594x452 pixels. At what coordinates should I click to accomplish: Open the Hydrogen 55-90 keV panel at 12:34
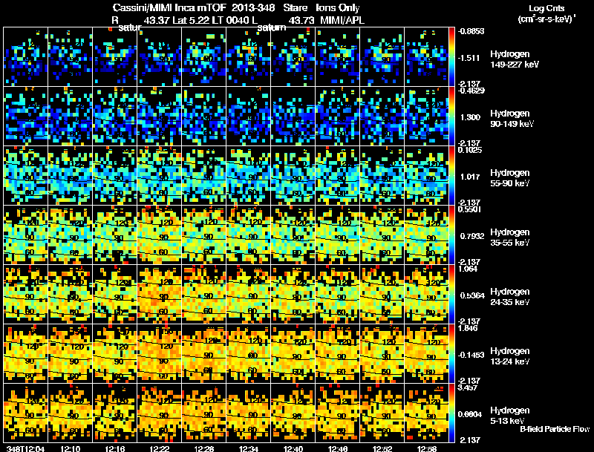(x=249, y=176)
